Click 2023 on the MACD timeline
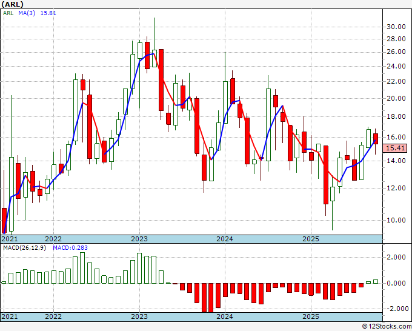Screen dimensions: 412x331 coord(139,316)
